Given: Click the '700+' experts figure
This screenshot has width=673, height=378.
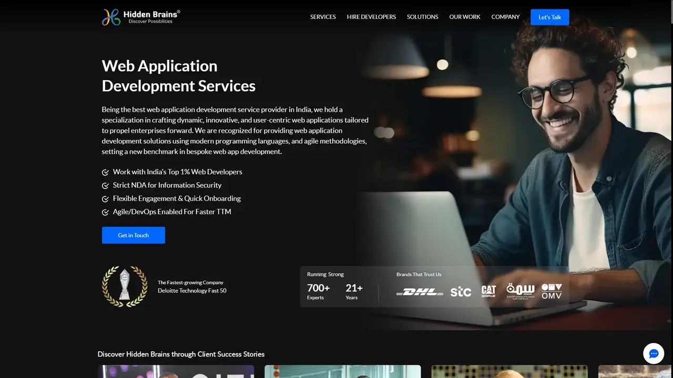Looking at the screenshot, I should click(318, 288).
